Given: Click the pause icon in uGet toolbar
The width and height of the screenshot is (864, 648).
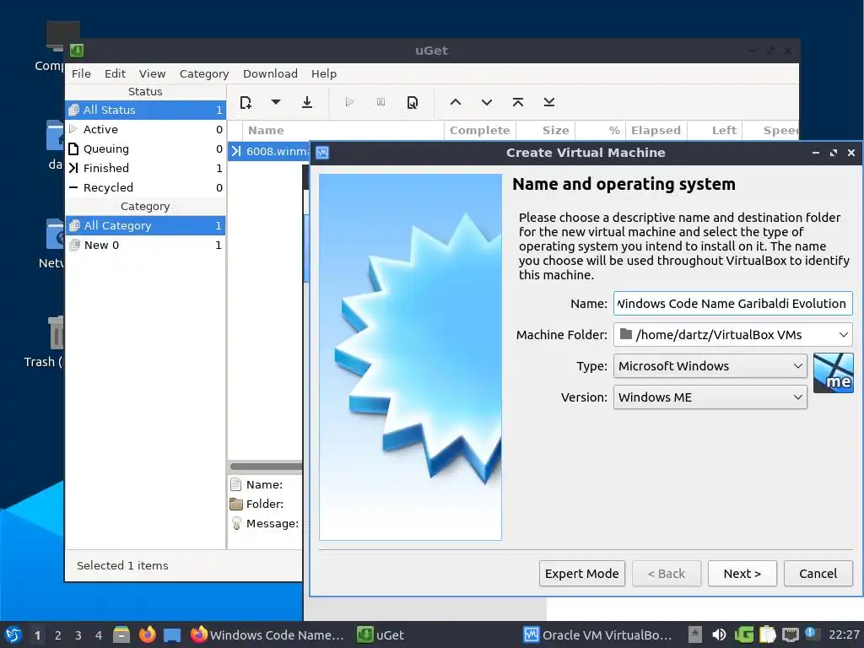Looking at the screenshot, I should click(381, 102).
